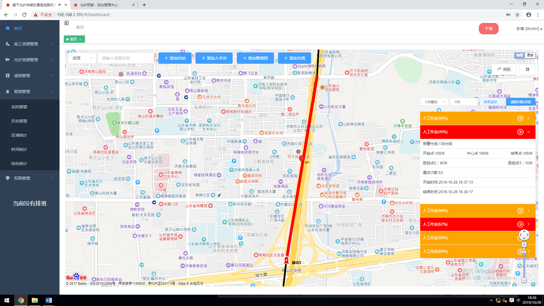The height and width of the screenshot is (306, 544).
Task: Zoom in with map plus button
Action: click(x=524, y=245)
